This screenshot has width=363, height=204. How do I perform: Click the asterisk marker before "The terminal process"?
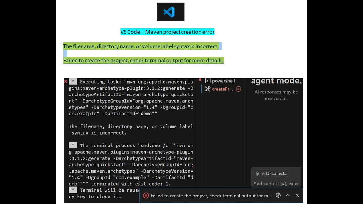pyautogui.click(x=73, y=145)
